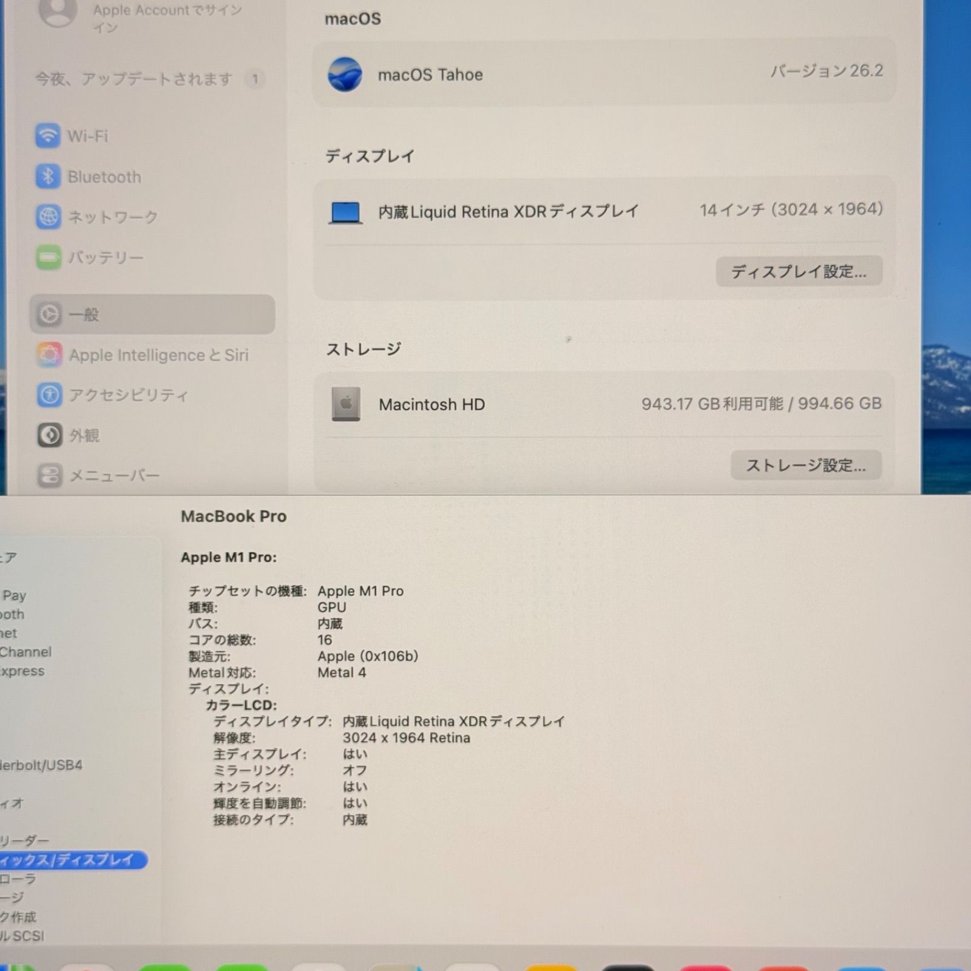This screenshot has width=971, height=971.
Task: Click 内蔵 Liquid Retina XDR ディスプレイ row in Settings
Action: pyautogui.click(x=604, y=212)
